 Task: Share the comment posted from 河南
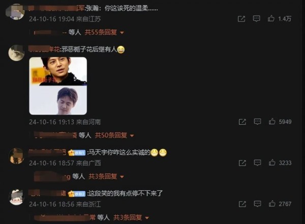pos(242,122)
